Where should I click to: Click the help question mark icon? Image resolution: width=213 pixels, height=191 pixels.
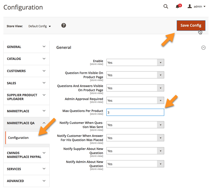click(x=64, y=26)
